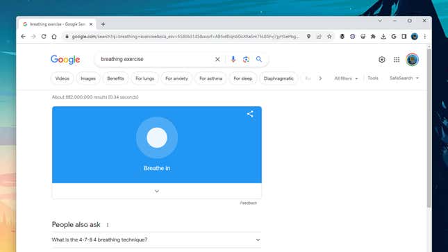Click the Breathe in label
The image size is (448, 252).
pyautogui.click(x=157, y=168)
